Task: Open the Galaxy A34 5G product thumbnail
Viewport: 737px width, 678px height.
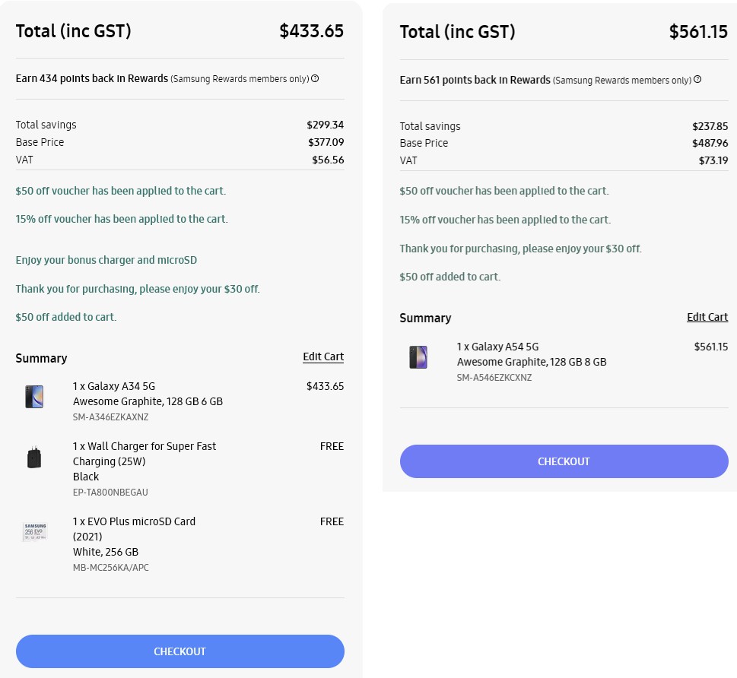Action: (x=34, y=397)
